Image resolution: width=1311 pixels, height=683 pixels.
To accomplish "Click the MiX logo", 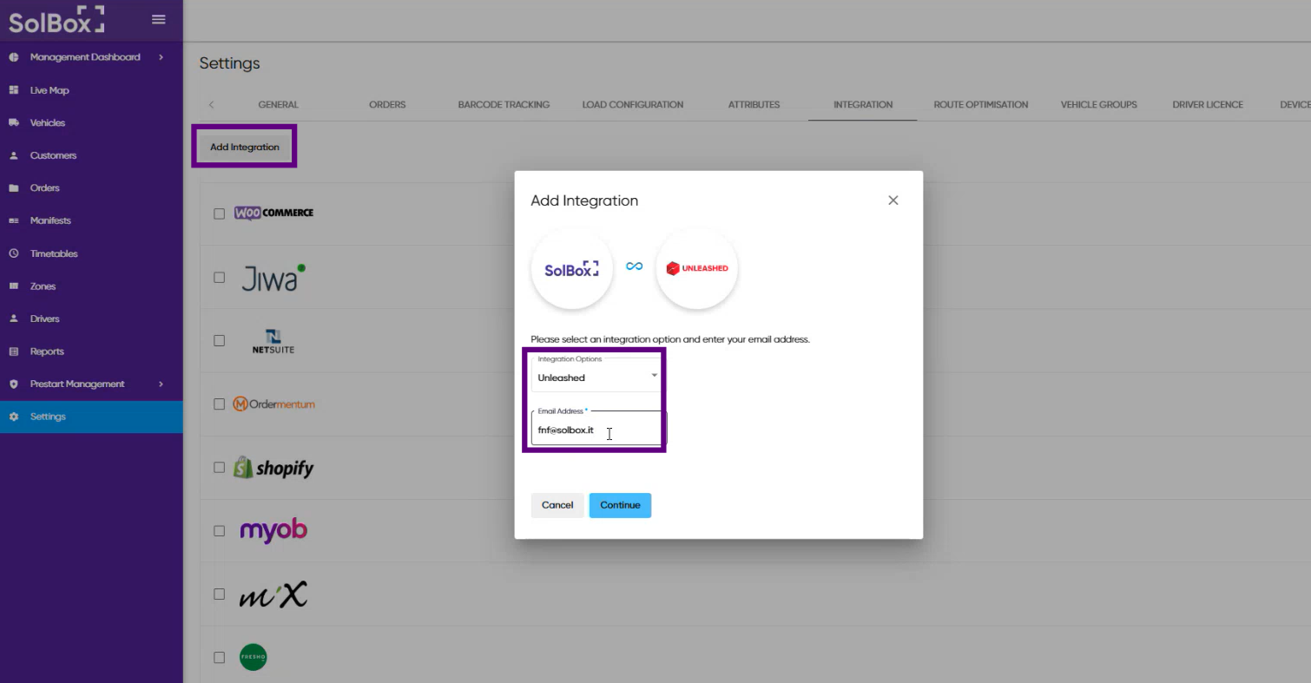I will 273,594.
